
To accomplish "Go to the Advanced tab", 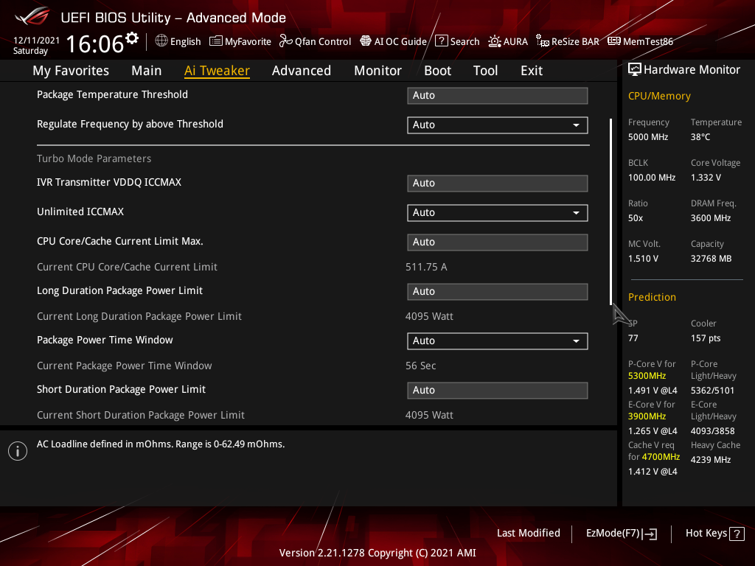I will 302,71.
